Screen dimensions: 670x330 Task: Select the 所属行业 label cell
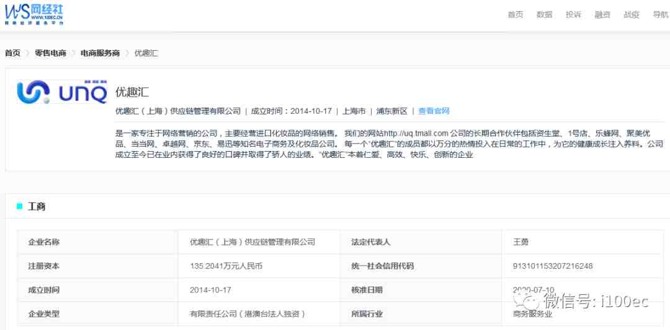pos(421,314)
